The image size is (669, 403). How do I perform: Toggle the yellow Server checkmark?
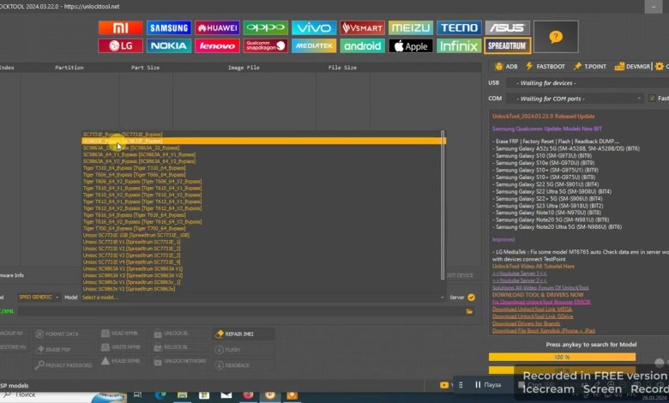[470, 298]
